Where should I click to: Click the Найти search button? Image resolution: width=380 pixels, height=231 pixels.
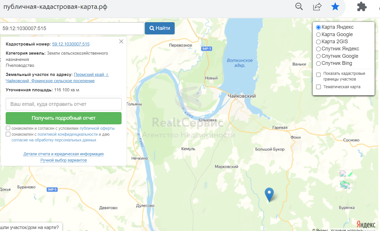pyautogui.click(x=160, y=28)
